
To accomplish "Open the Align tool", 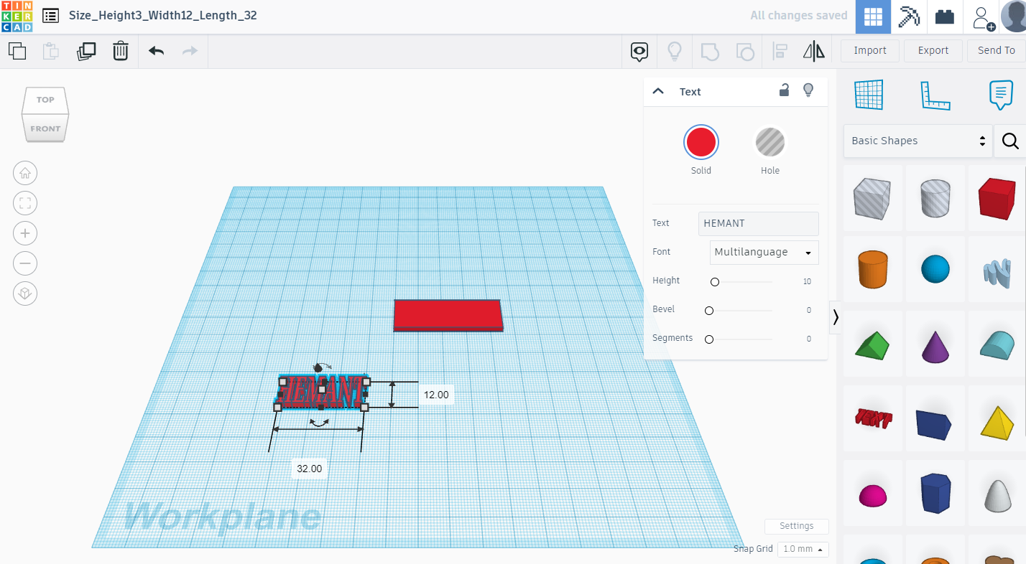I will 780,51.
